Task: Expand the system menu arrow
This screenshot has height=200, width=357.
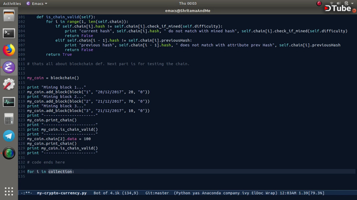Action: coord(352,3)
